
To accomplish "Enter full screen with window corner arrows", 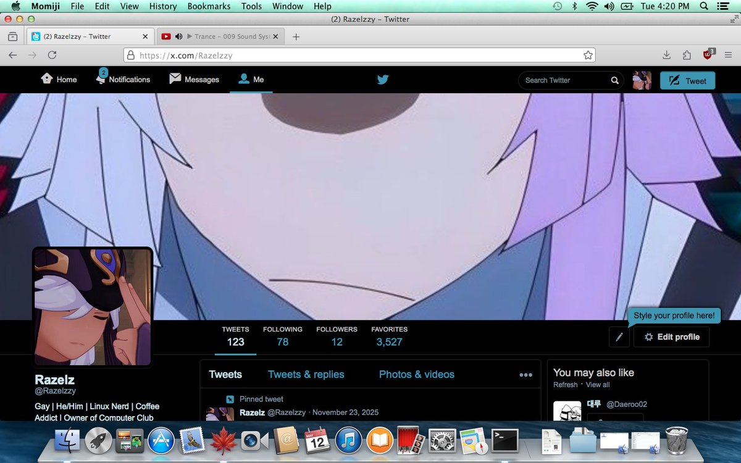I will [x=733, y=19].
